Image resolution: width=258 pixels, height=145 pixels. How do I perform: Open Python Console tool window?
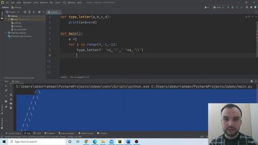[x=86, y=133]
